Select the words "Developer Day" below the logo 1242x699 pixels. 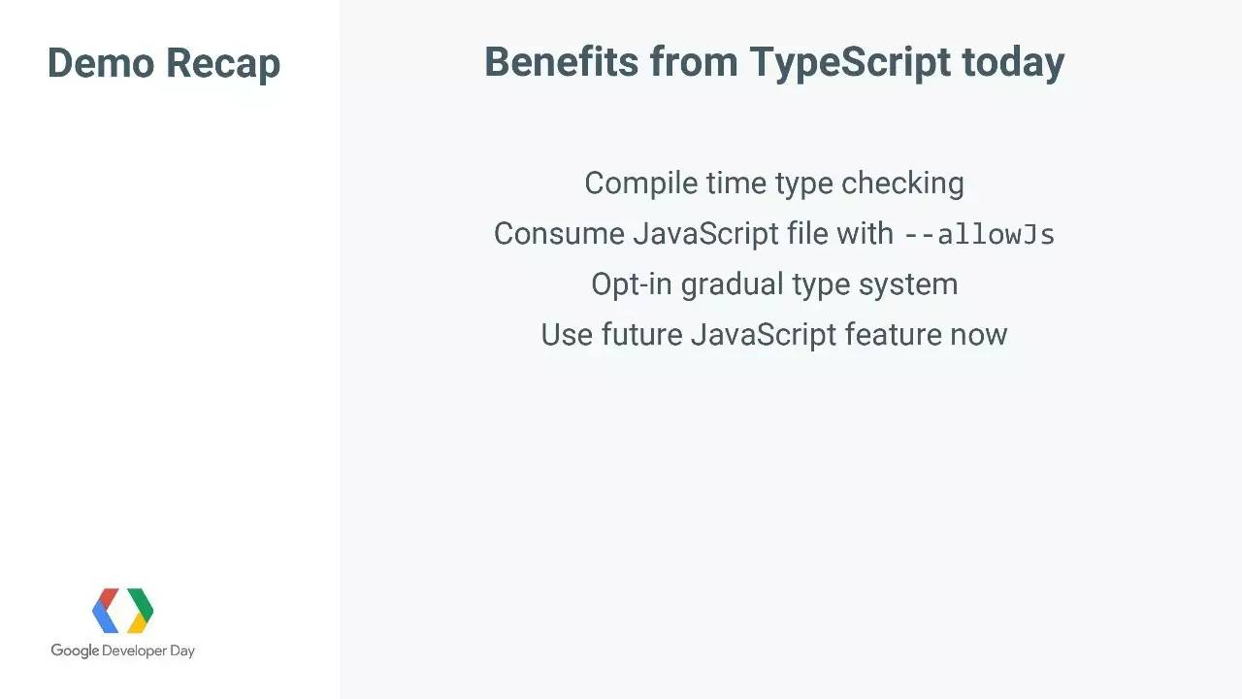(x=148, y=651)
